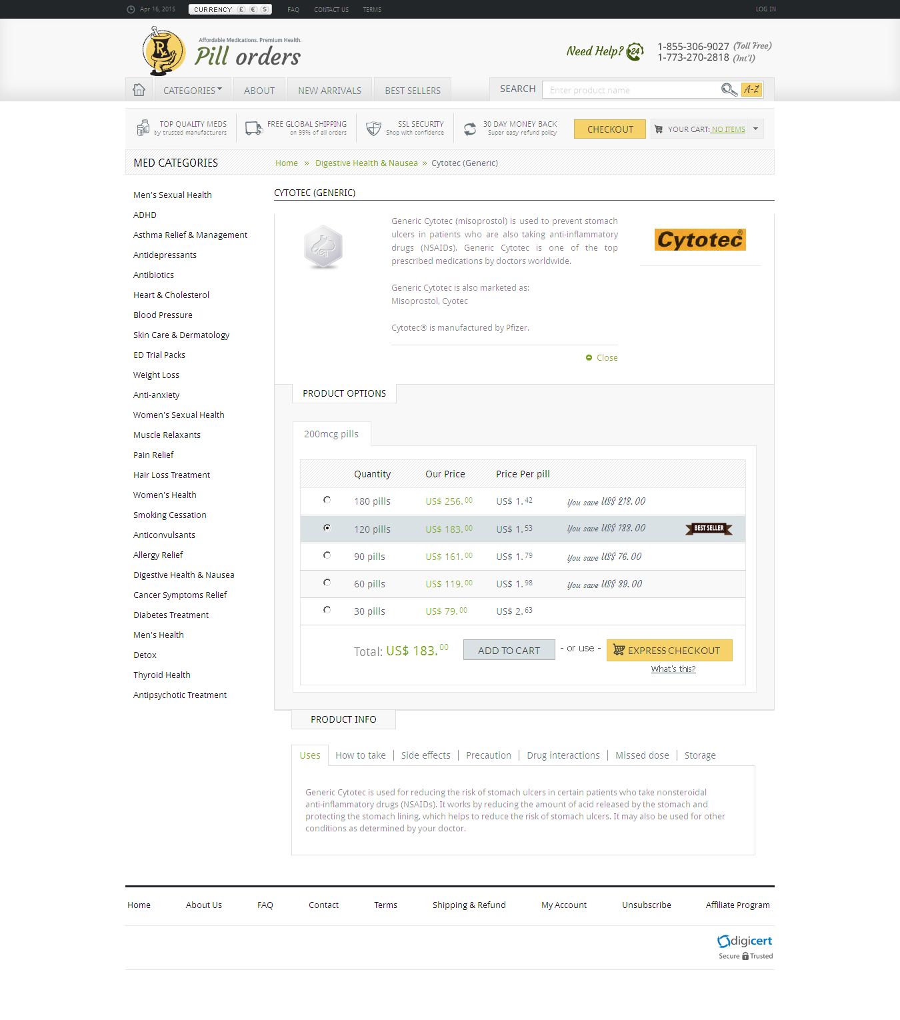Screen dimensions: 900x1020
Task: Switch to the Missed dose tab
Action: click(642, 755)
